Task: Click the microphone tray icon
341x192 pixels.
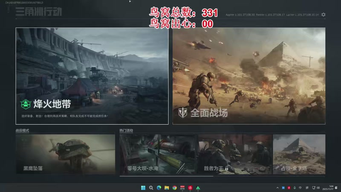Action: (x=295, y=188)
